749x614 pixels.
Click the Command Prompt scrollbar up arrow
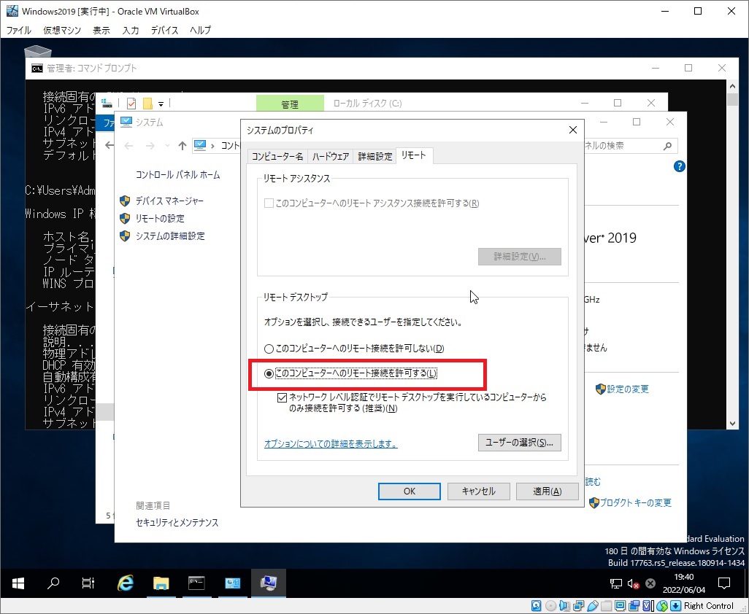tap(733, 86)
